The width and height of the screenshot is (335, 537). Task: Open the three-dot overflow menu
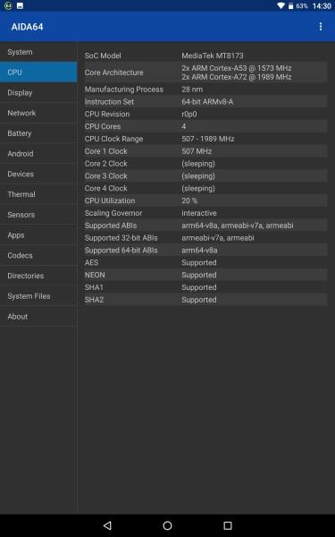pyautogui.click(x=321, y=26)
